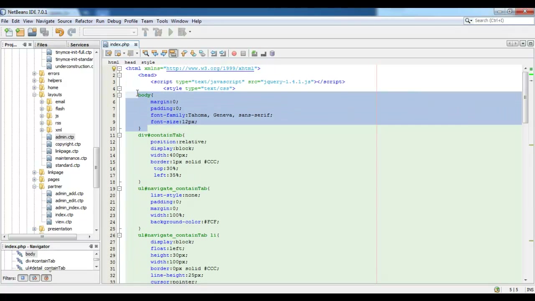Image resolution: width=535 pixels, height=301 pixels.
Task: Open the File menu
Action: [5, 21]
